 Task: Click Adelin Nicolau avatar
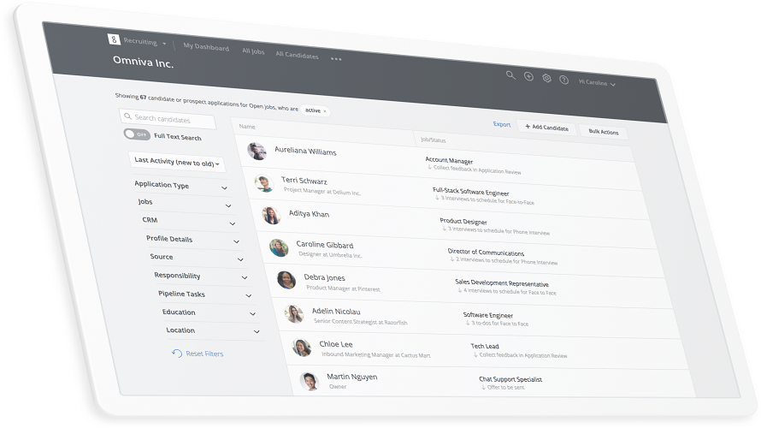pos(294,314)
